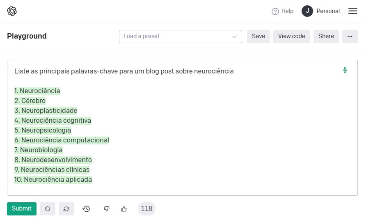The image size is (366, 222).
Task: Click the regenerate icon
Action: point(66,209)
